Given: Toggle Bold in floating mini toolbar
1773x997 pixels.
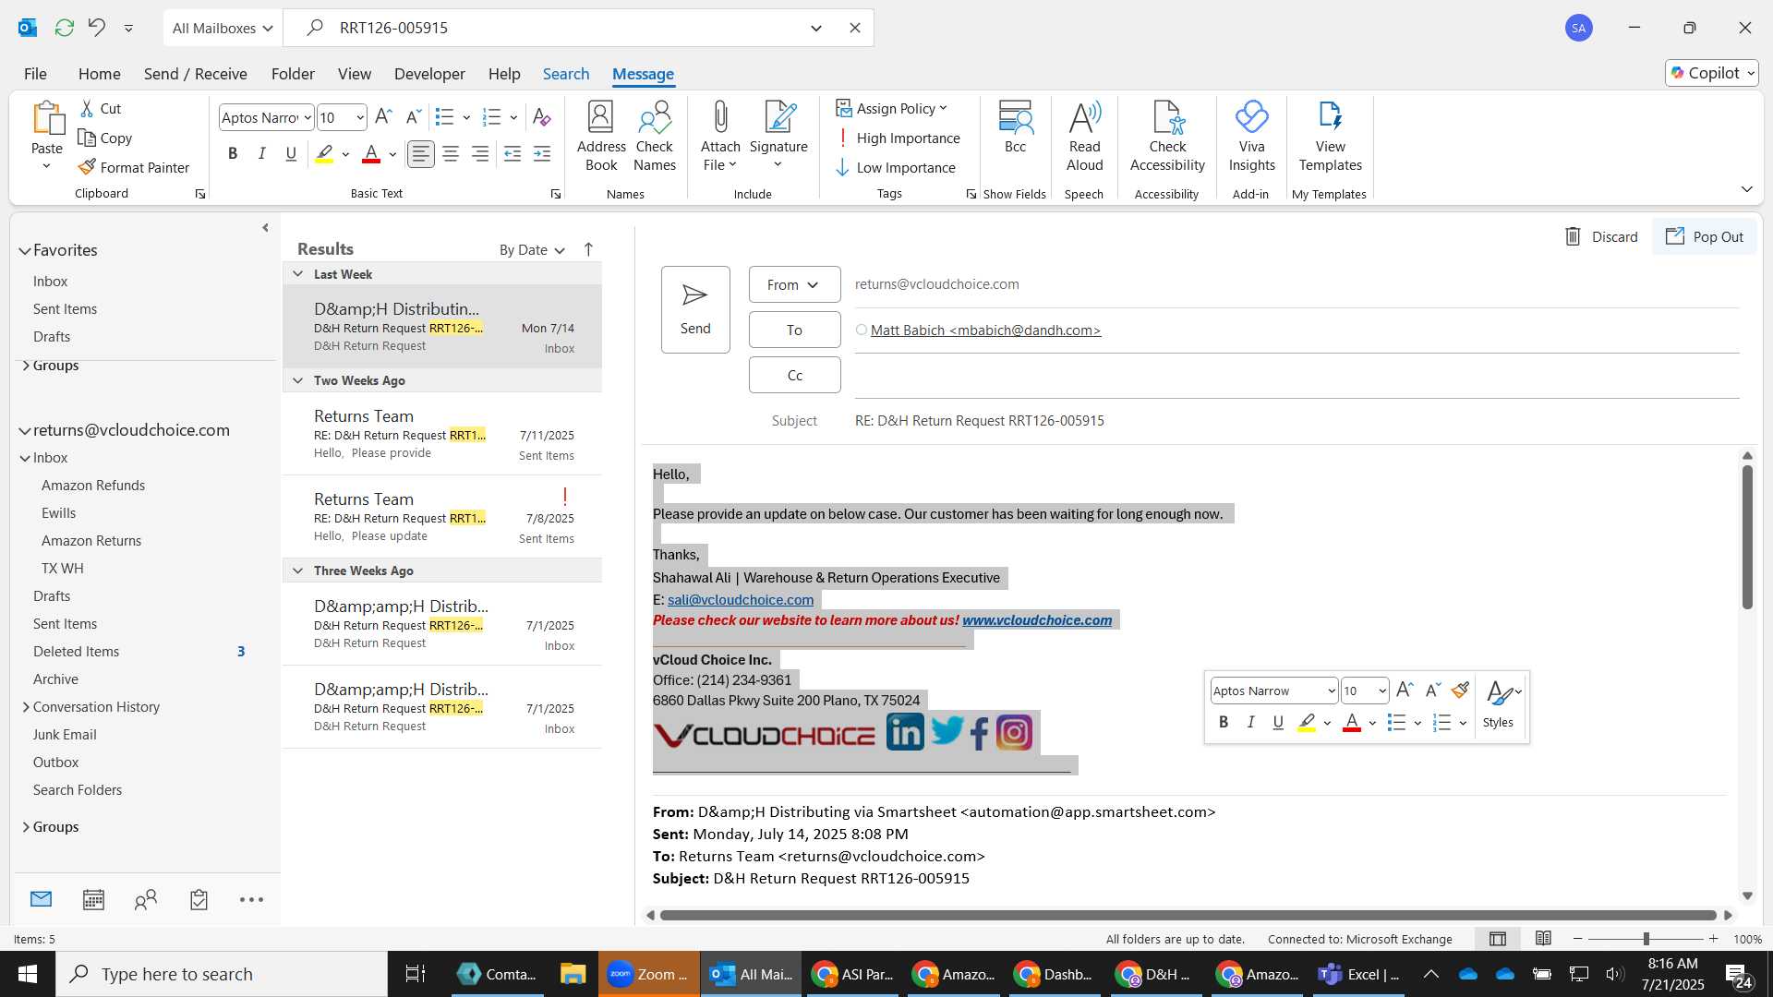Looking at the screenshot, I should [1224, 723].
